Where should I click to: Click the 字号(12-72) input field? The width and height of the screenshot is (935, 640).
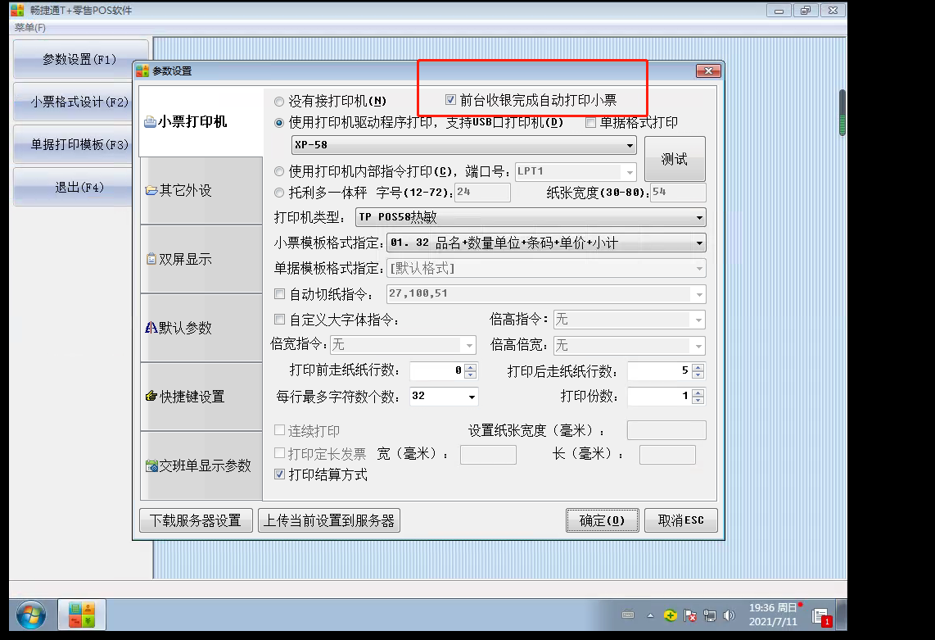point(482,193)
